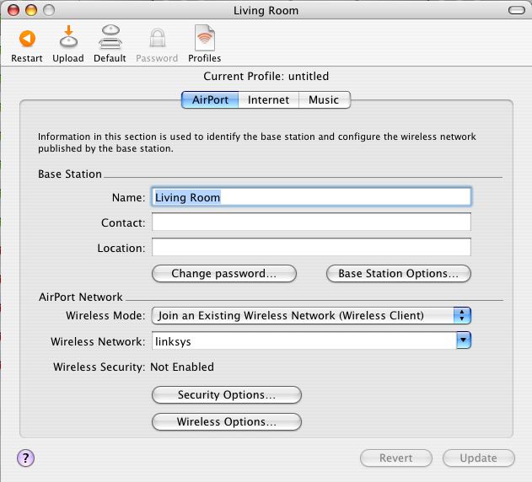Screen dimensions: 532x482
Task: Open Security Options
Action: point(227,395)
